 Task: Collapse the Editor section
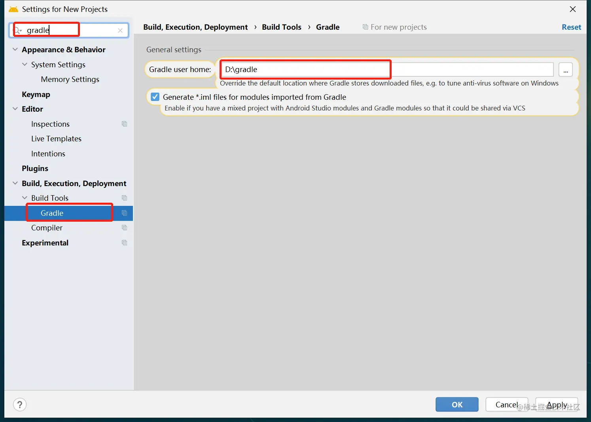click(15, 109)
